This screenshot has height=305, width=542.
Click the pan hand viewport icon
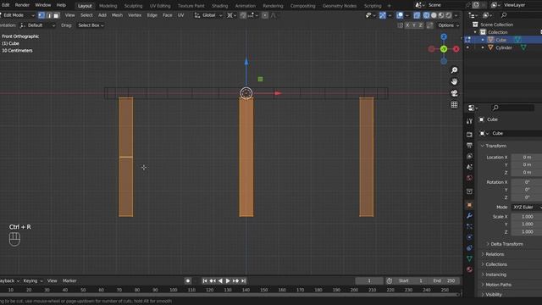[454, 81]
